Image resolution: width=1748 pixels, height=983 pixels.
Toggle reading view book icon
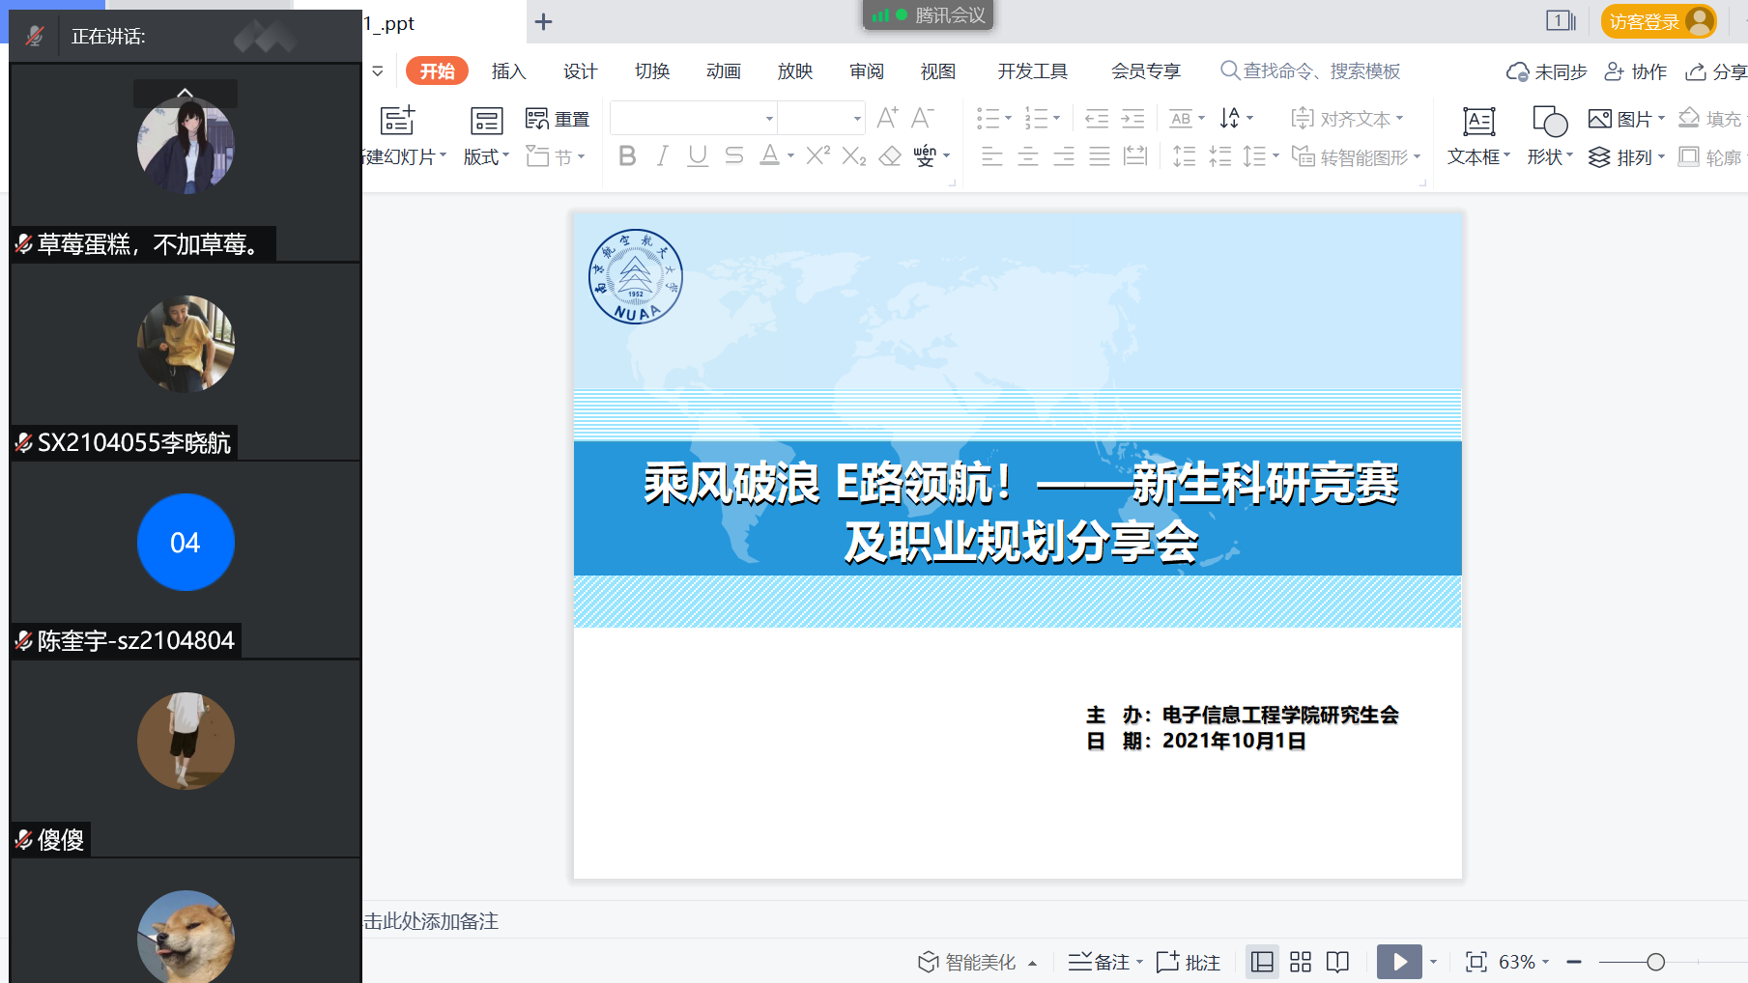(1337, 962)
